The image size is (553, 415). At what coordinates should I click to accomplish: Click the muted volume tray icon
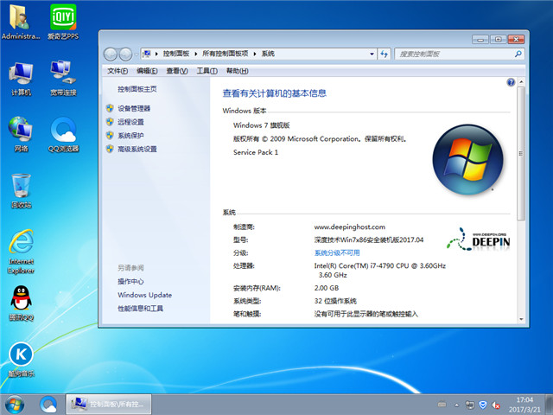point(496,405)
